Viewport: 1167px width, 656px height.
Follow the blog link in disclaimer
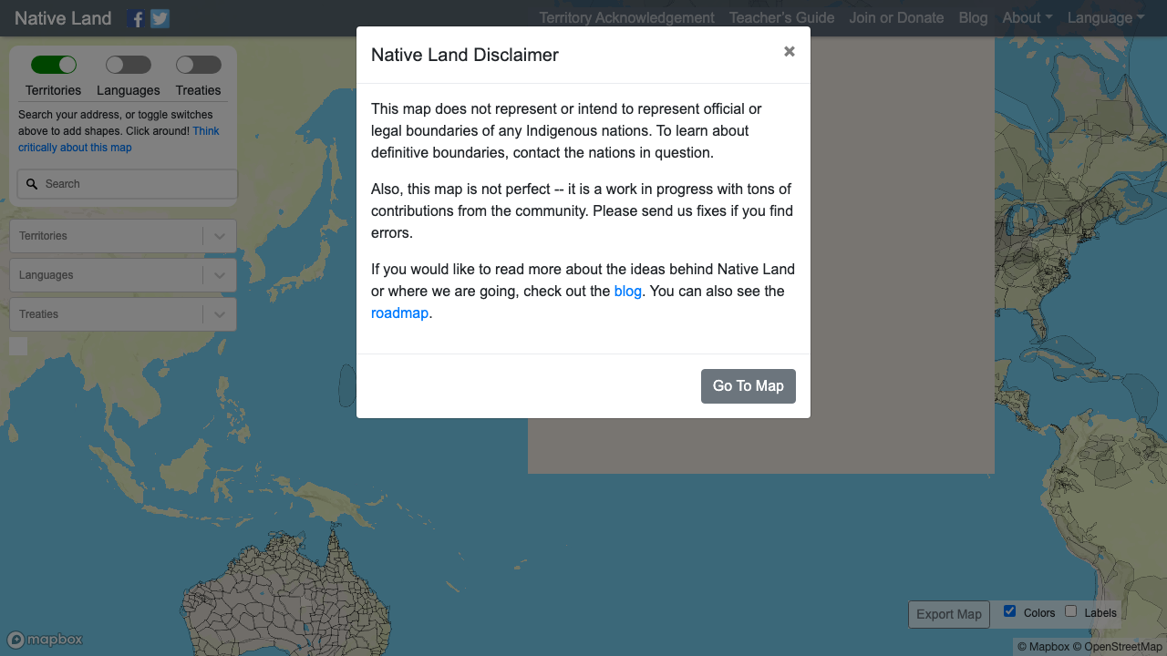628,292
